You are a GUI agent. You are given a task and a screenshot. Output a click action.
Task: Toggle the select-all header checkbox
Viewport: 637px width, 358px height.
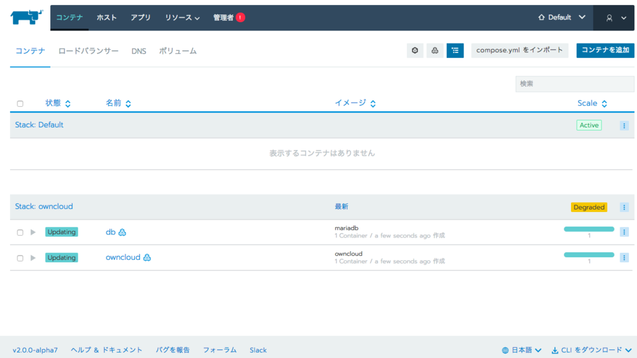click(x=20, y=104)
